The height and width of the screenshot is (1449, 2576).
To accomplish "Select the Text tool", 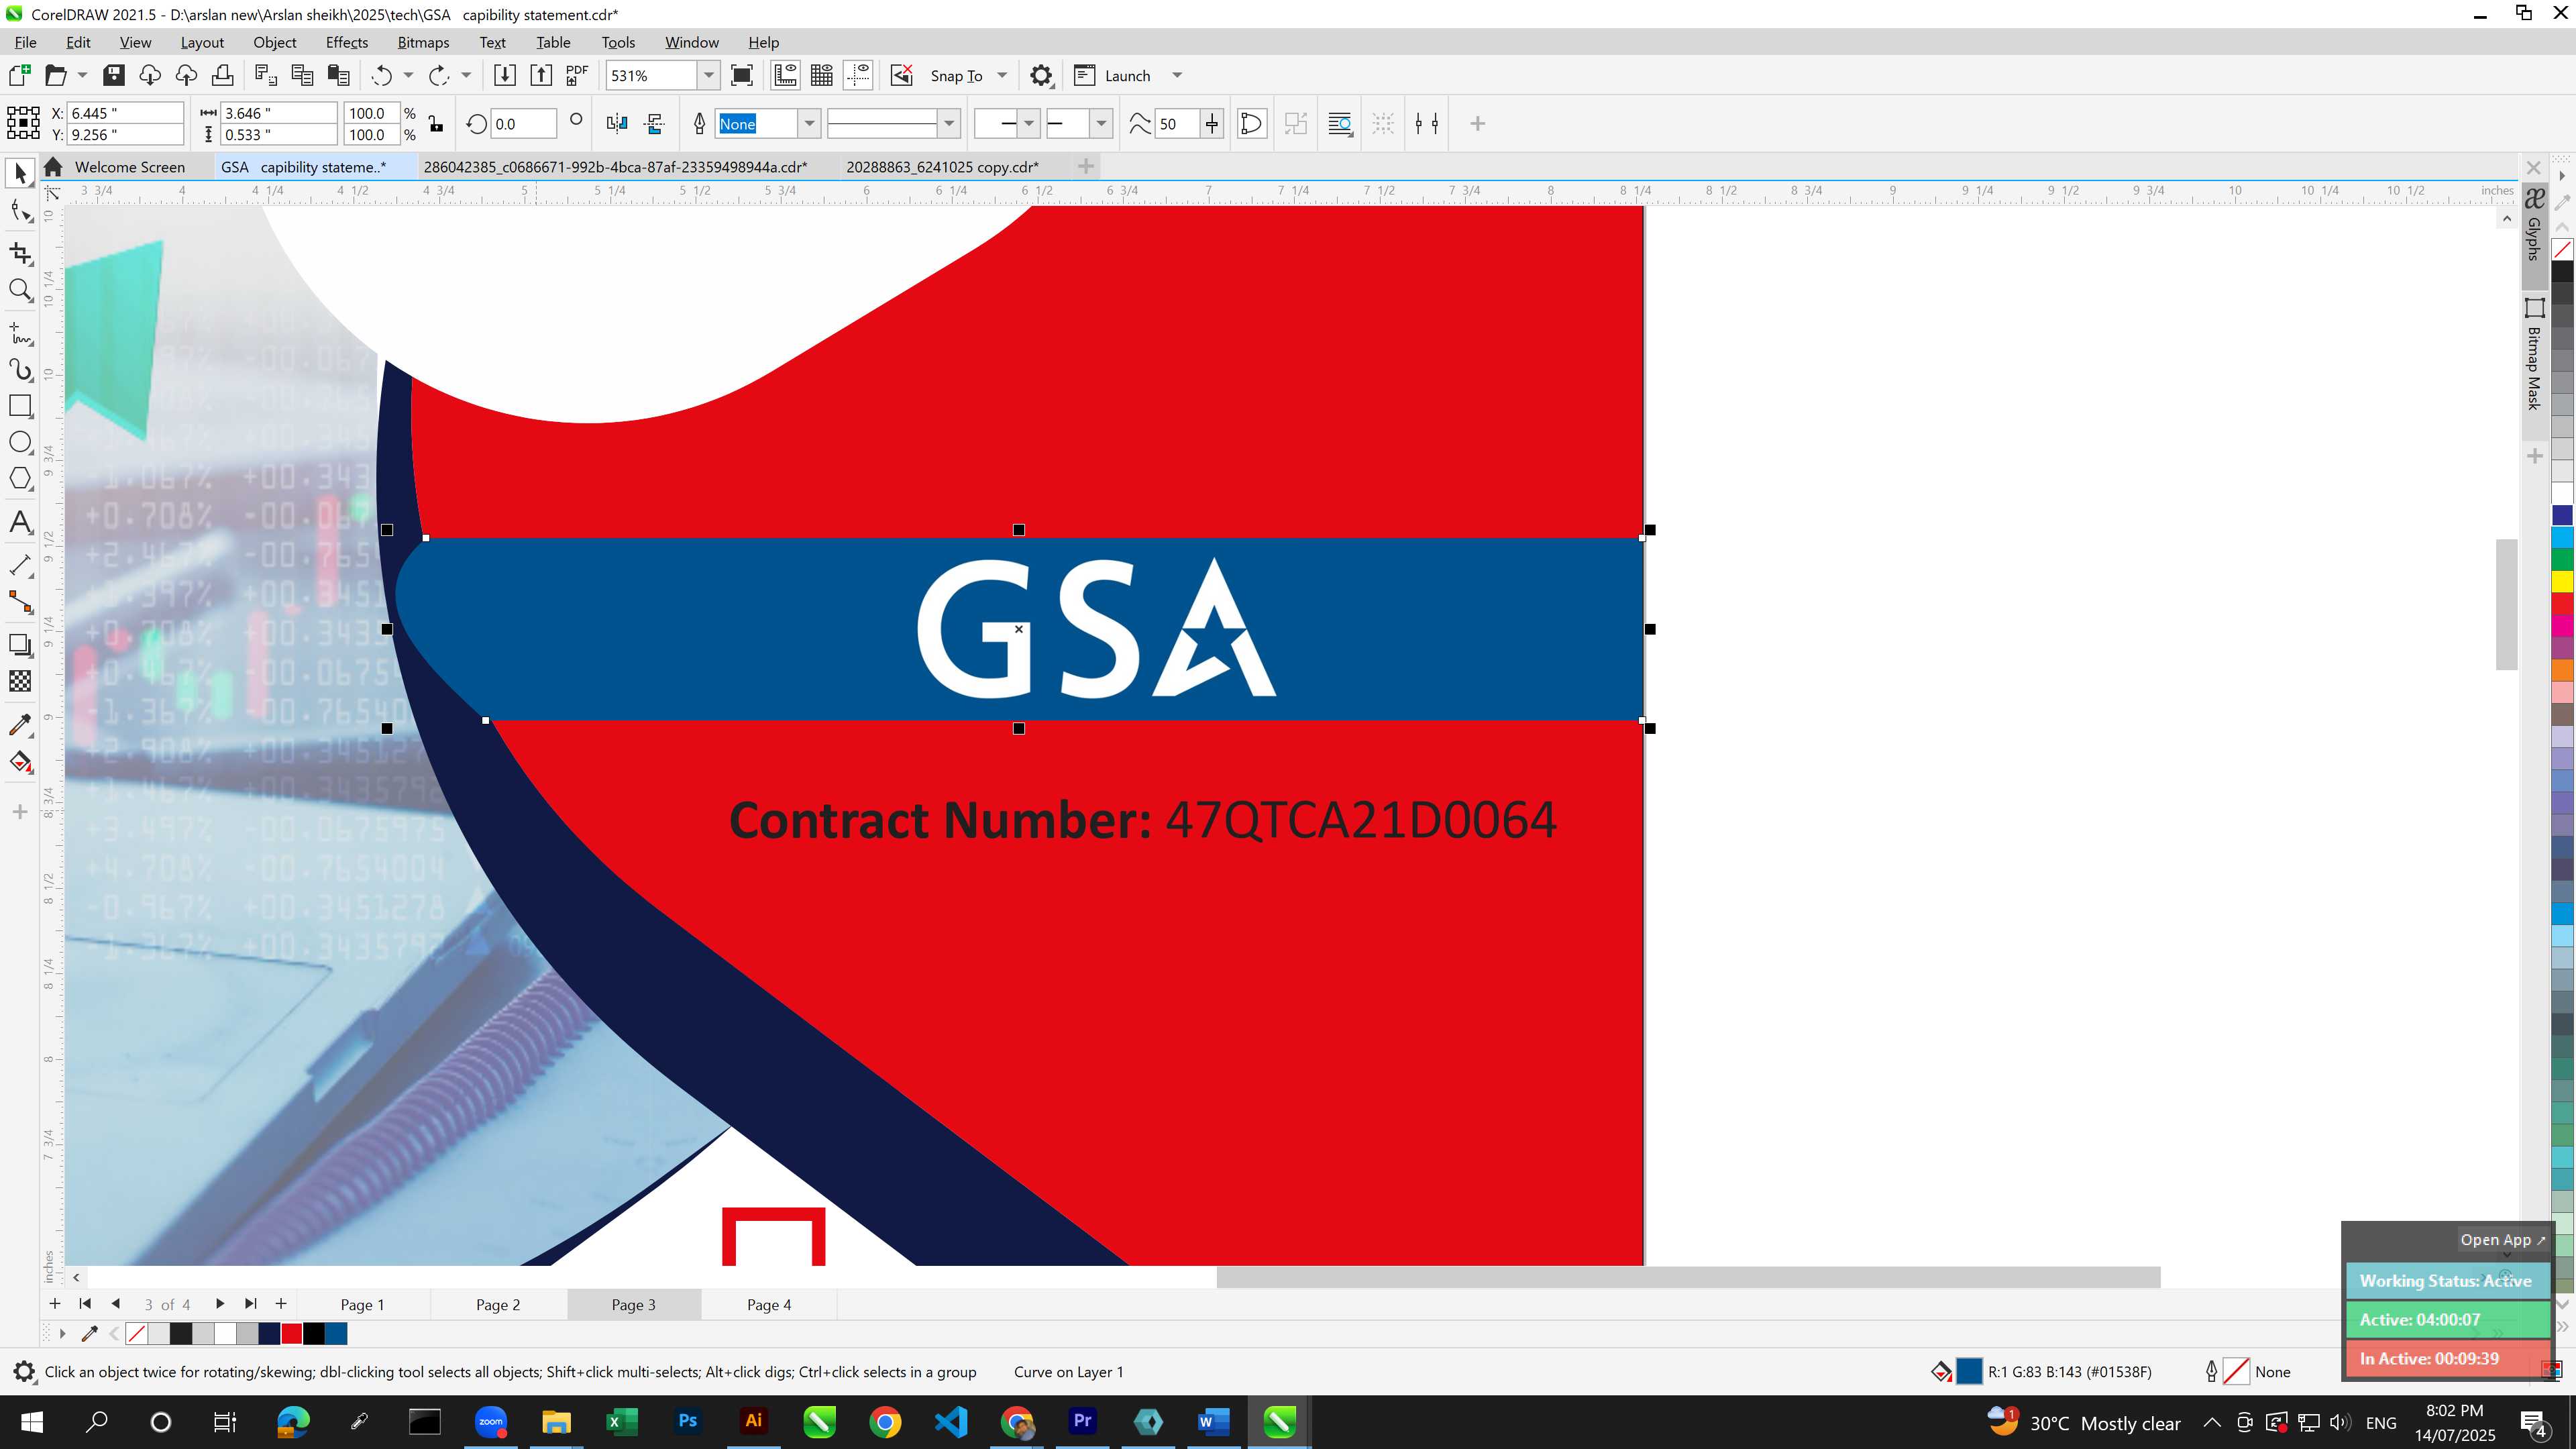I will (x=20, y=522).
